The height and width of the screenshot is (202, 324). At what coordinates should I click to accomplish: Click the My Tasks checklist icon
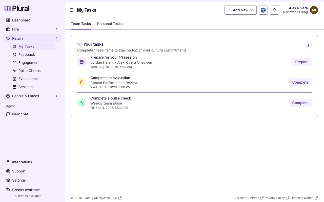coord(14,46)
